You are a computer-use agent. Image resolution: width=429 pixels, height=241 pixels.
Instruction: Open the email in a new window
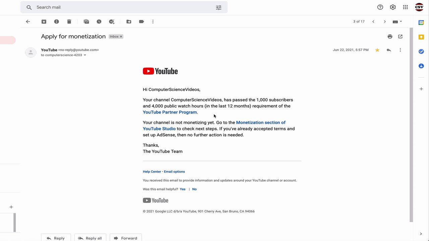[400, 36]
